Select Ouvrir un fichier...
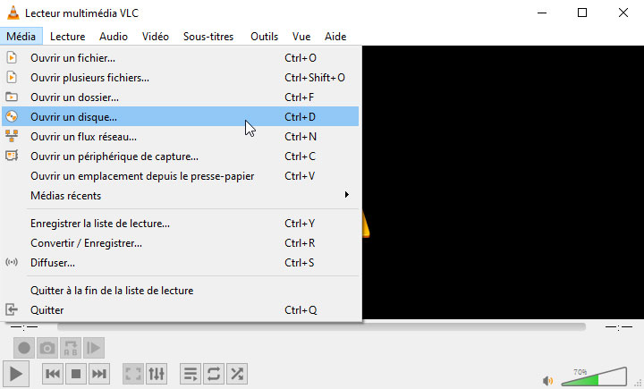The height and width of the screenshot is (389, 644). pos(181,57)
